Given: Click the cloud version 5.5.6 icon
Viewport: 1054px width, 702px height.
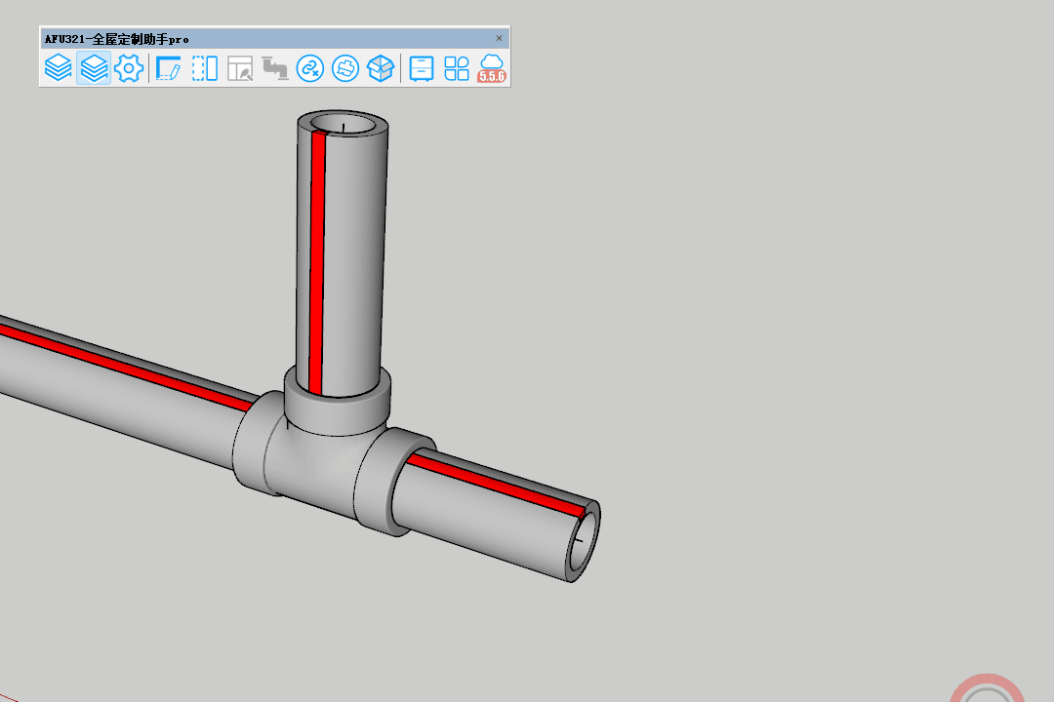Looking at the screenshot, I should point(492,68).
